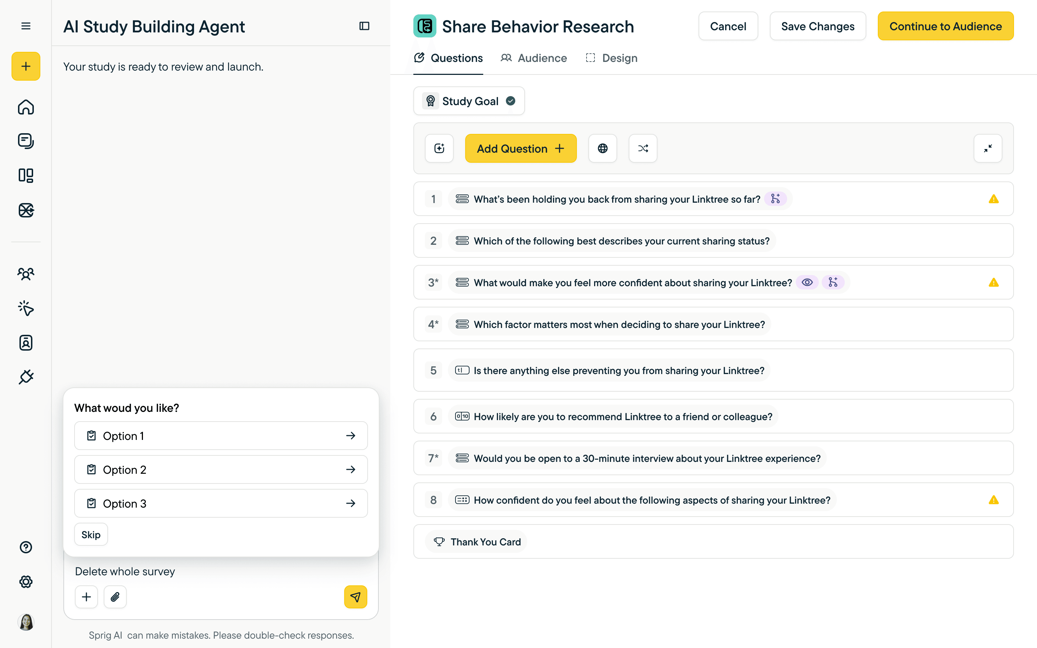Image resolution: width=1037 pixels, height=648 pixels.
Task: Collapse questions with the shrink arrows icon
Action: 988,148
